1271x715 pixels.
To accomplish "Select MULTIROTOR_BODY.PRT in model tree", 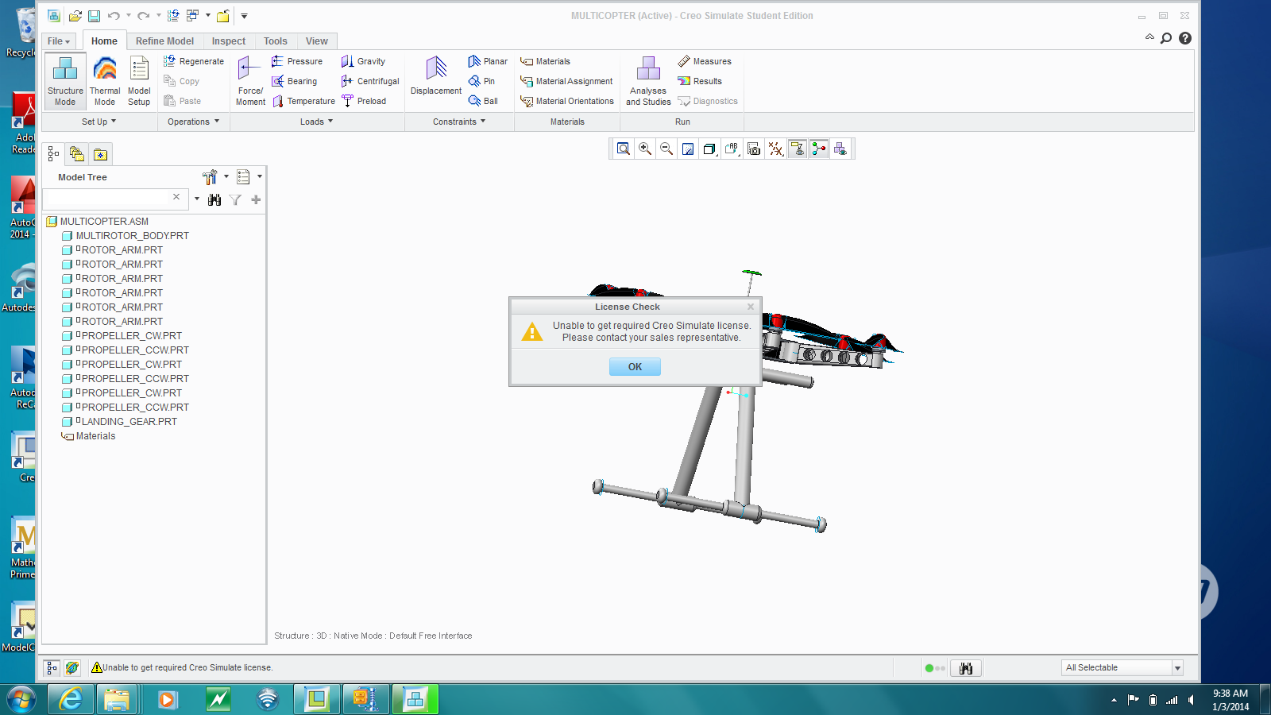I will (x=126, y=236).
